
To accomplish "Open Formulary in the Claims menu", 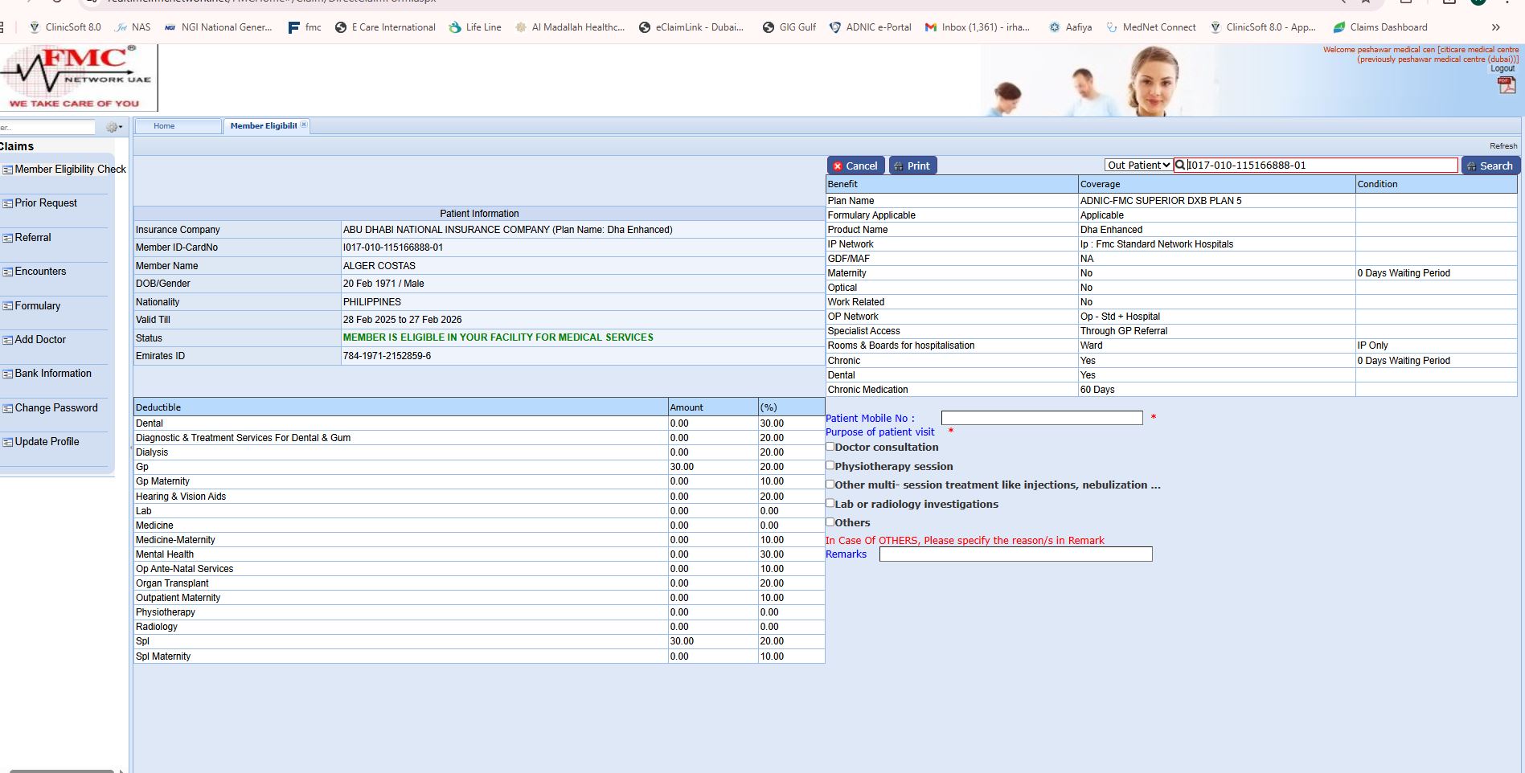I will [x=37, y=306].
